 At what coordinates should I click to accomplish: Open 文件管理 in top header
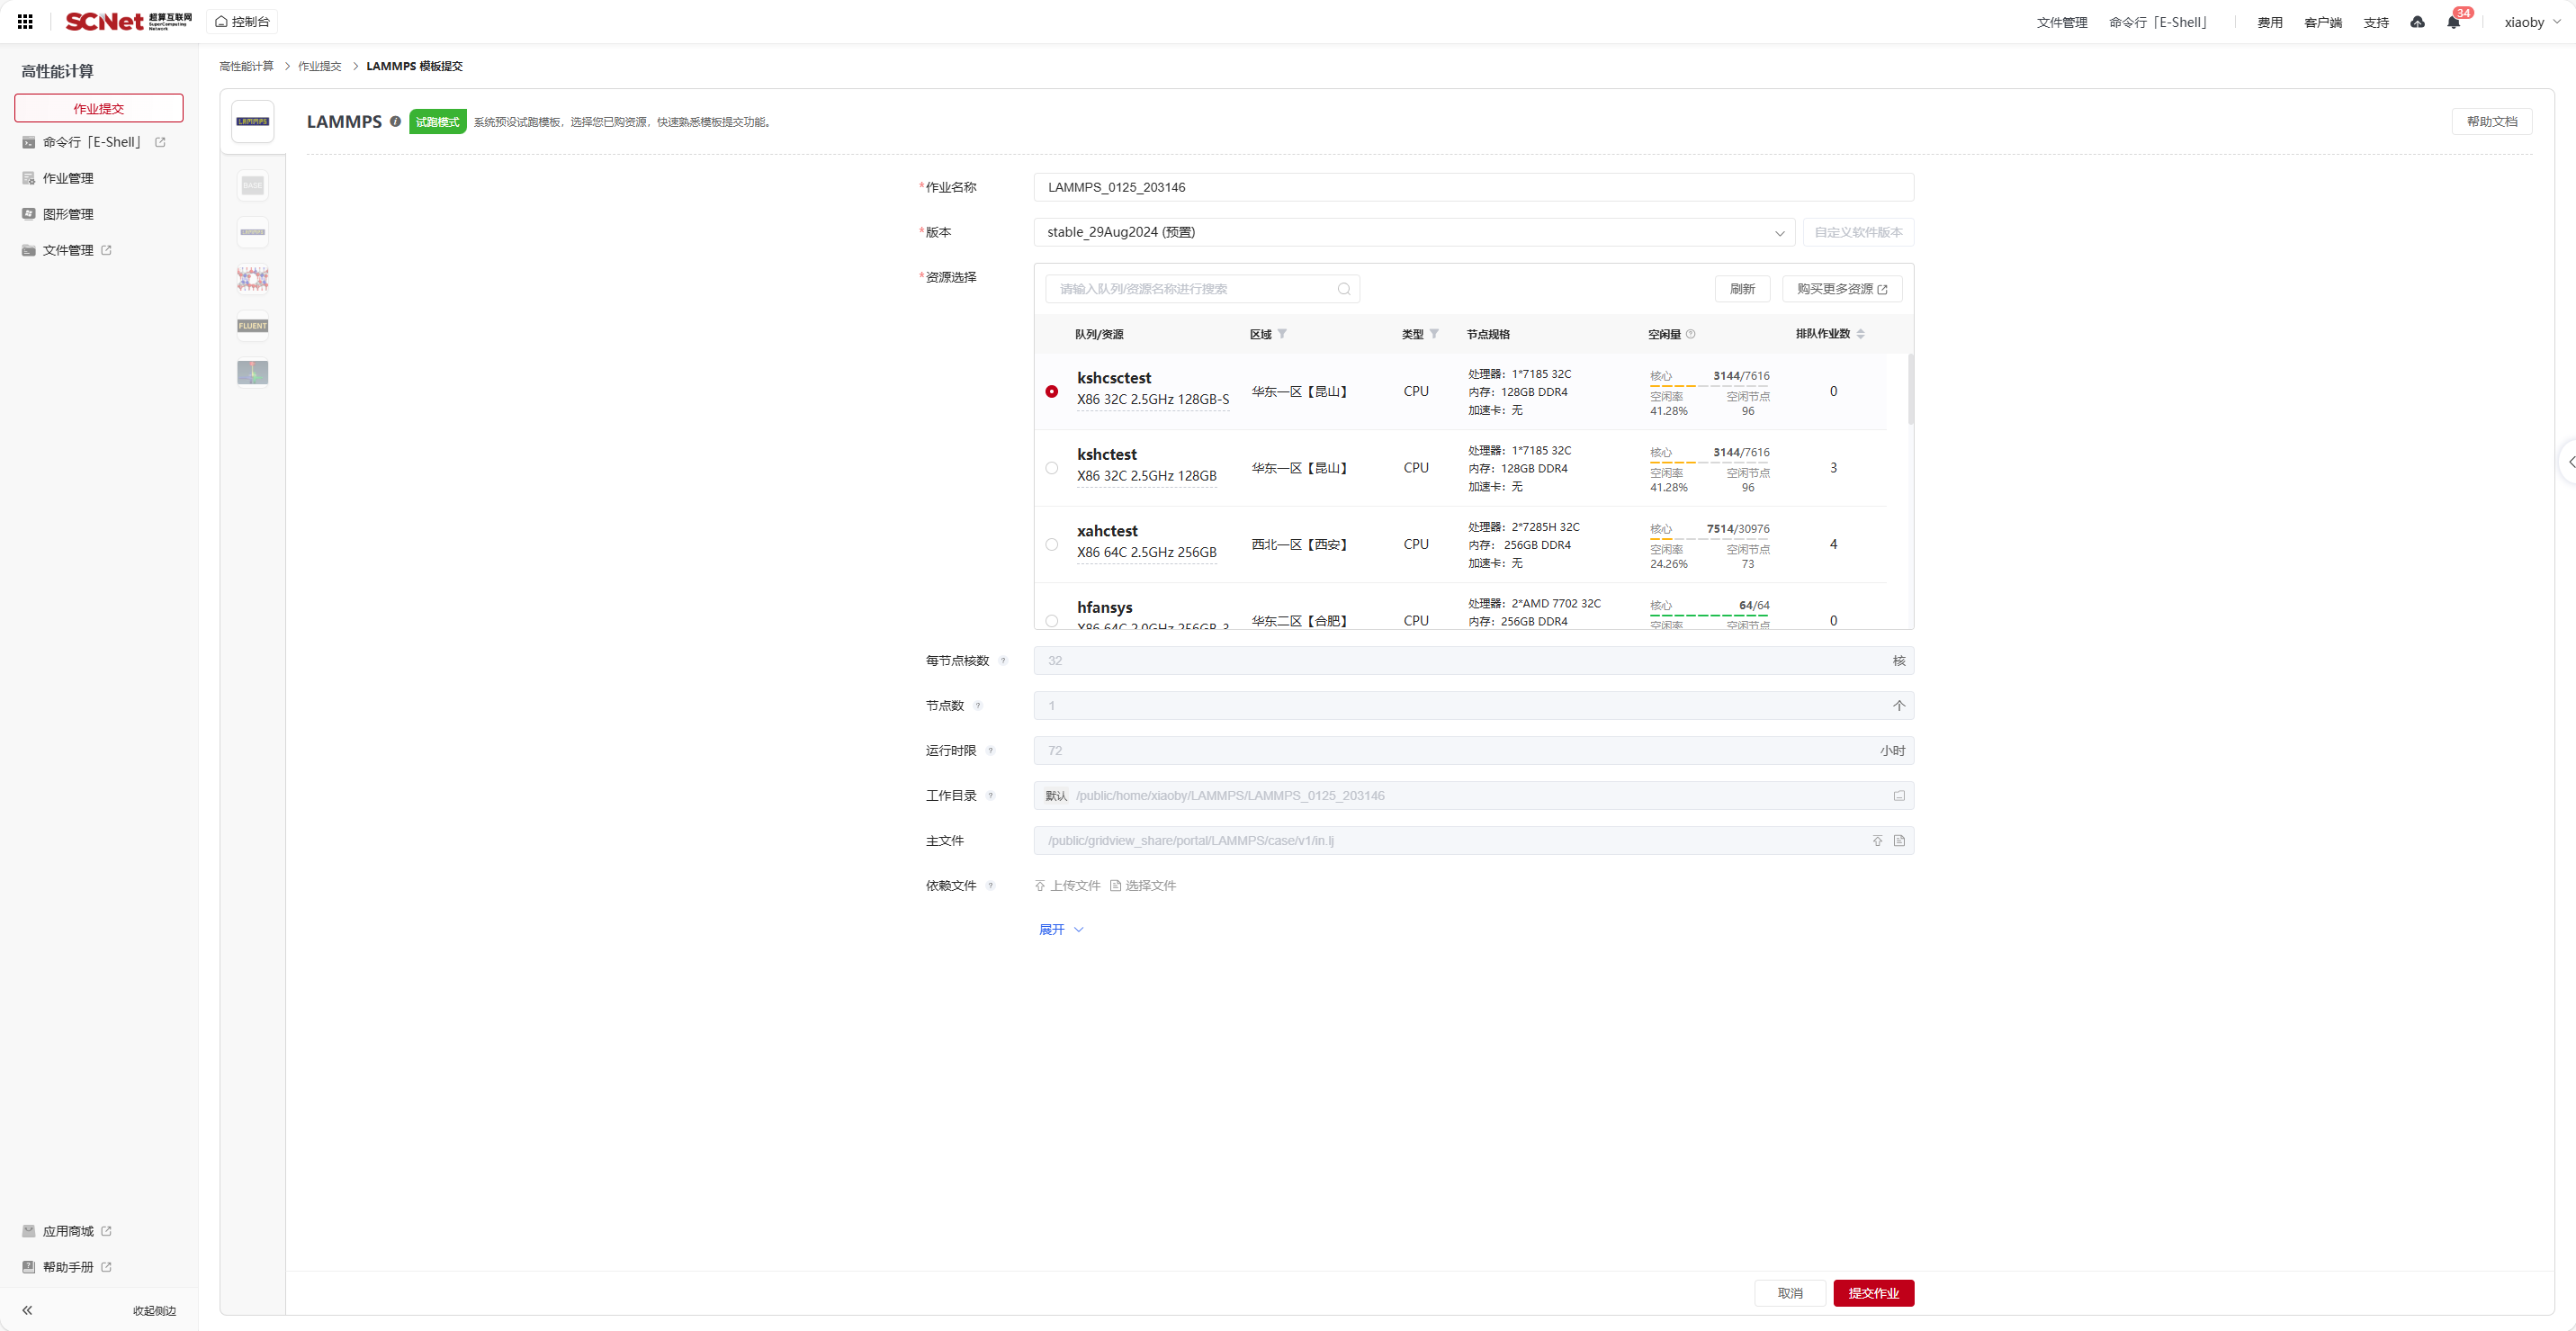pos(2062,22)
